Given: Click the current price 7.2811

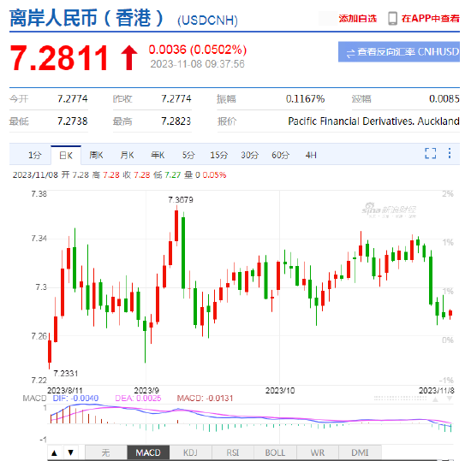Looking at the screenshot, I should [x=59, y=57].
